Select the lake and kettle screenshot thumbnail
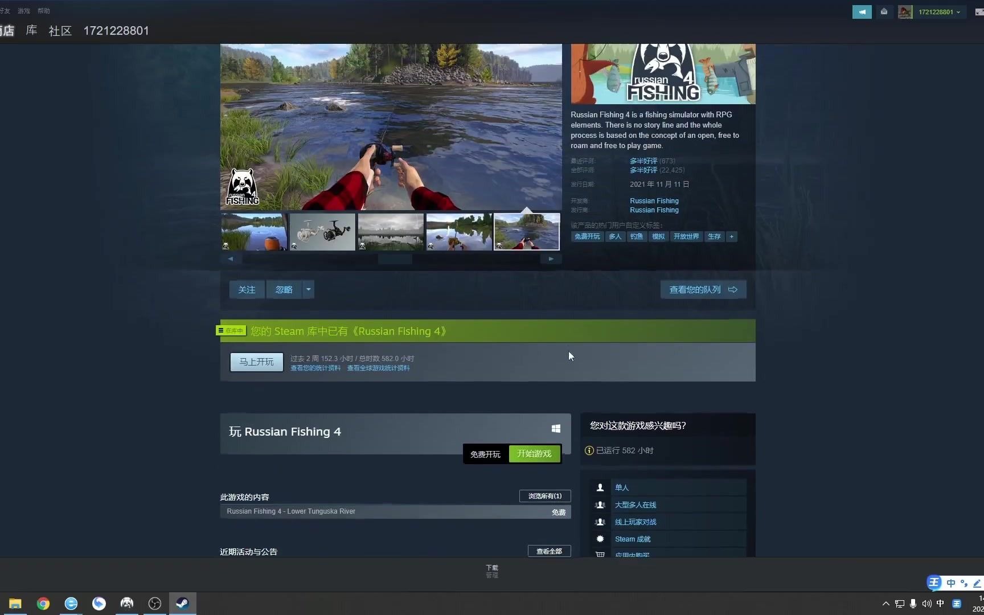Screen dimensions: 984x615 pyautogui.click(x=254, y=232)
